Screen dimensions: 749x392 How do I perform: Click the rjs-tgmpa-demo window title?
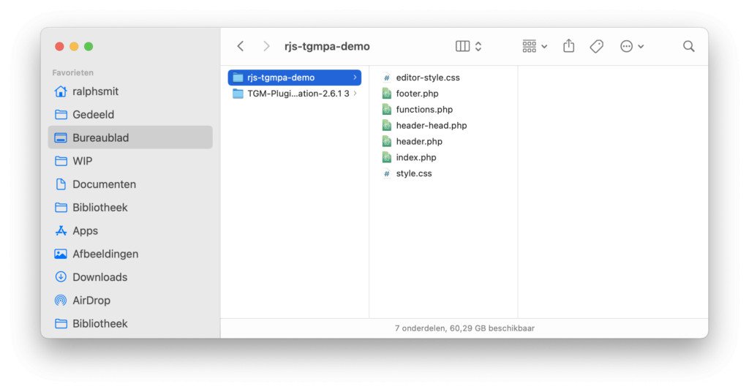pyautogui.click(x=327, y=46)
